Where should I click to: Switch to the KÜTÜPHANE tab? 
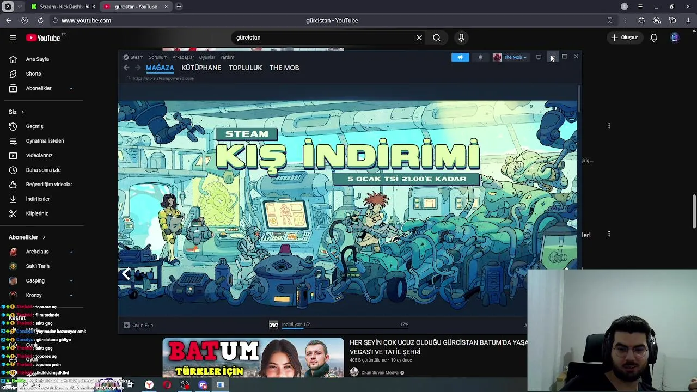pyautogui.click(x=201, y=68)
